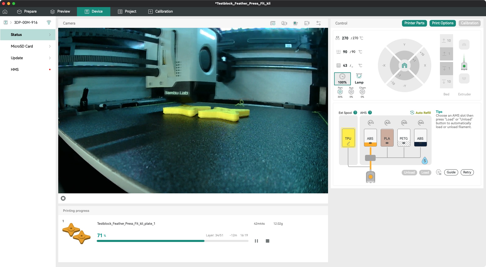Open Ext Spool help icon
486x267 pixels.
point(355,113)
